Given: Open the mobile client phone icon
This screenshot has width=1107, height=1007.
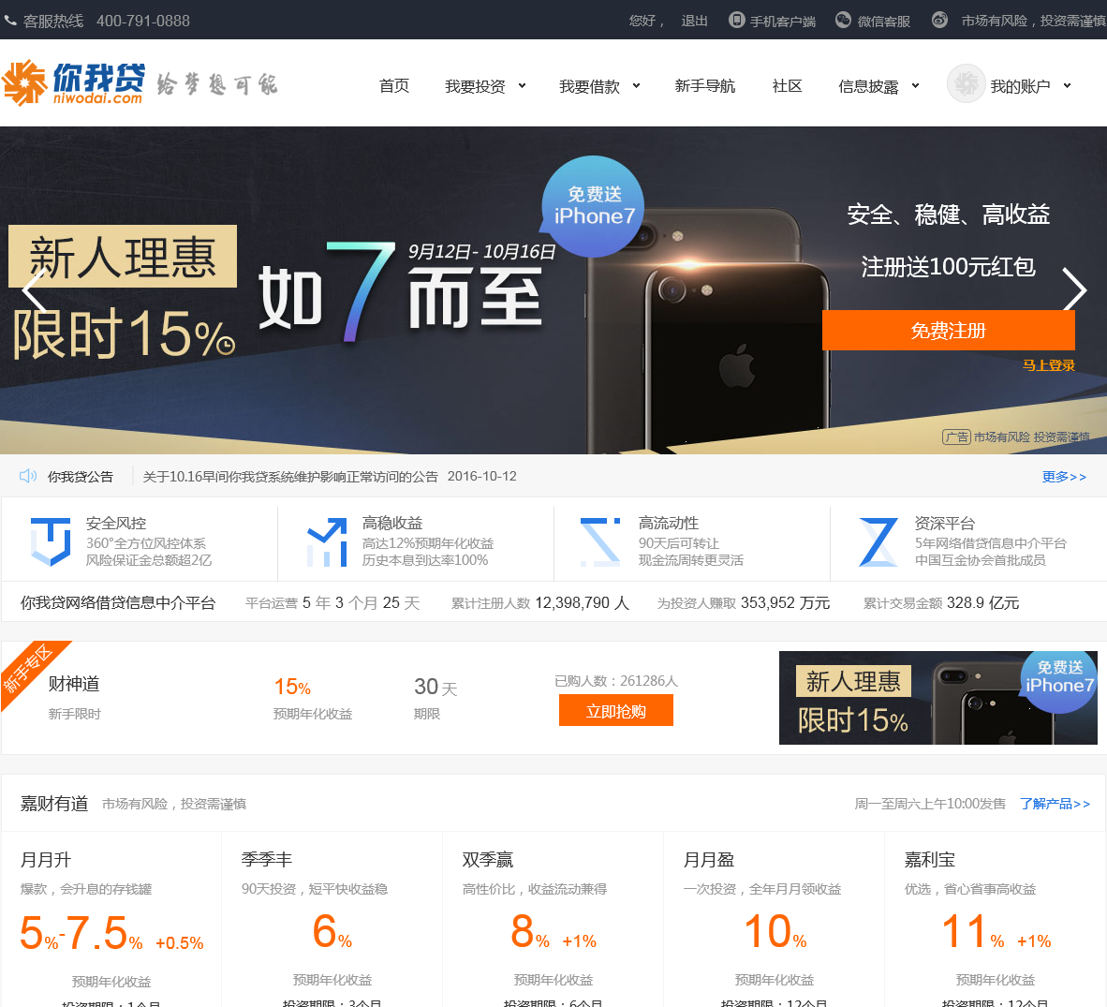Looking at the screenshot, I should click(x=736, y=20).
